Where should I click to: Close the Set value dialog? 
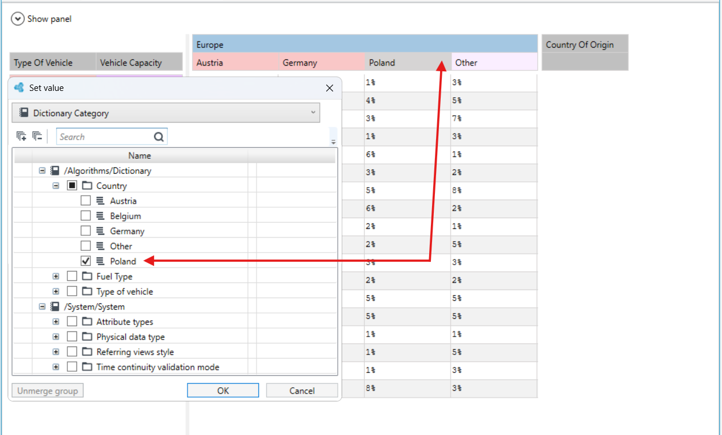[330, 88]
